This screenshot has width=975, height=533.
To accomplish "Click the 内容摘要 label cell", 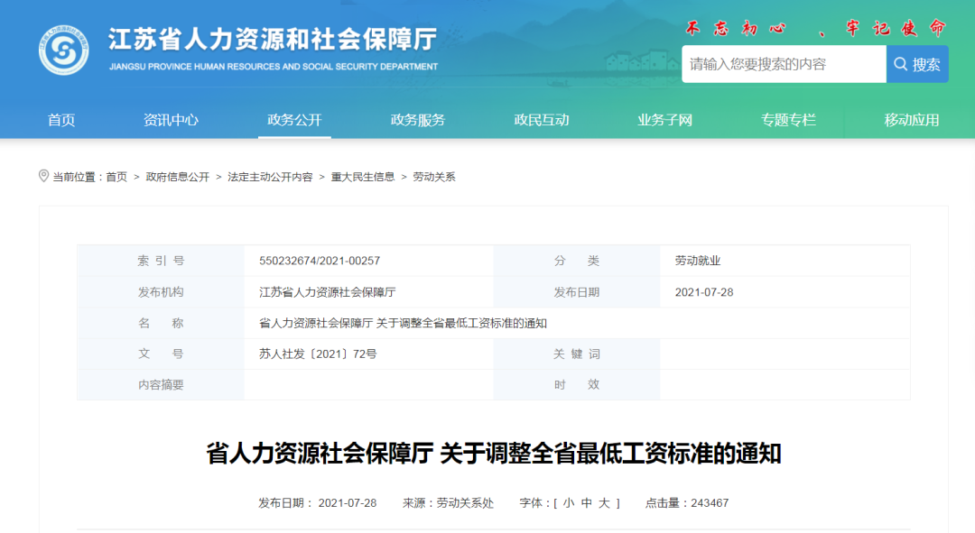I will tap(161, 385).
